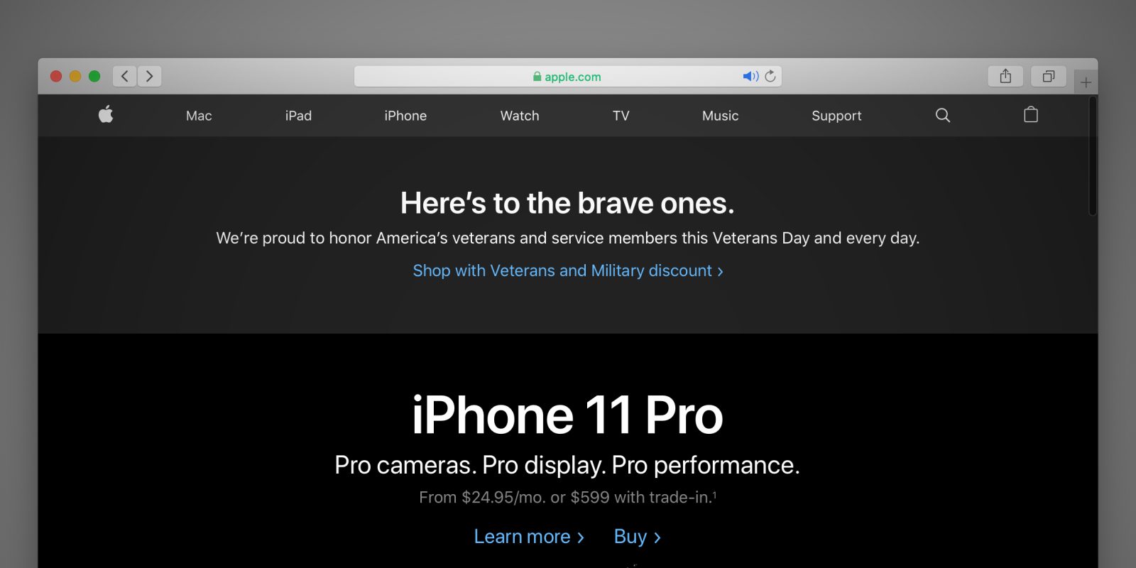Mute the tab audio speaker icon
1136x568 pixels.
[750, 76]
